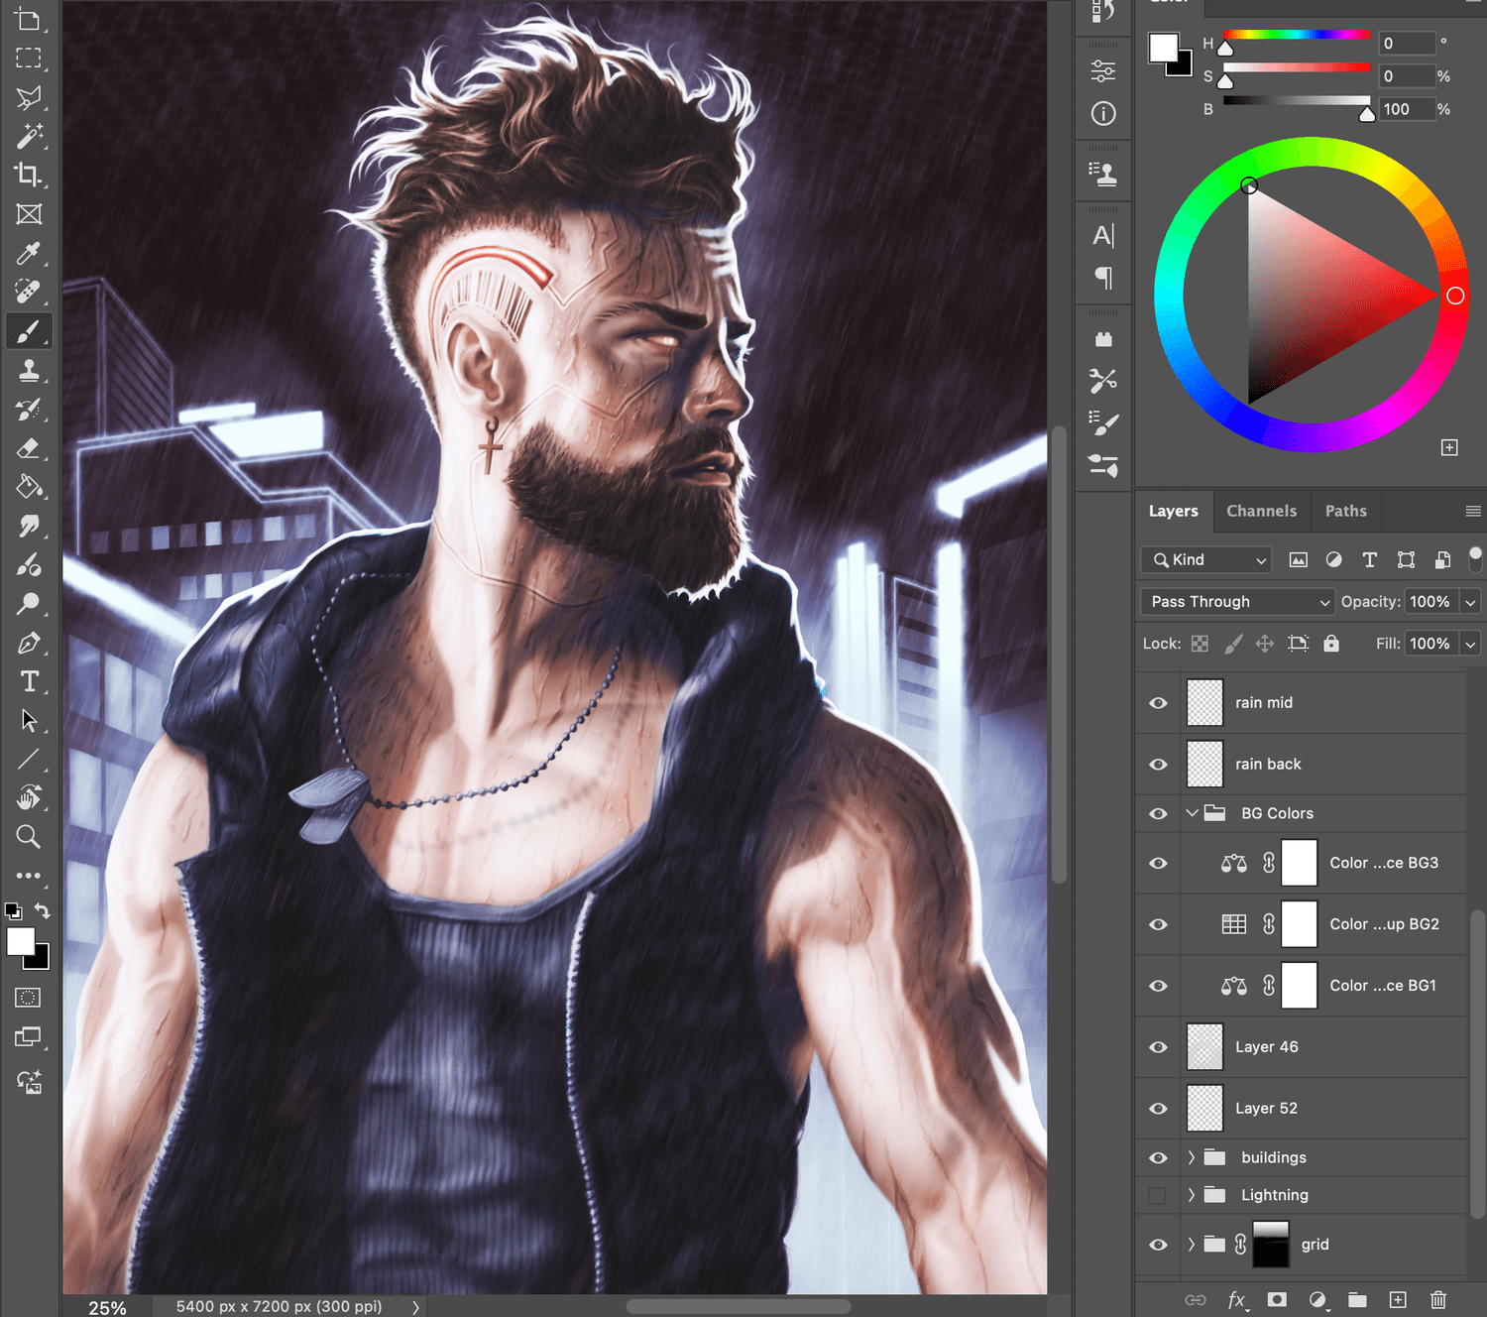1487x1317 pixels.
Task: Collapse the BG Colors group
Action: point(1192,813)
